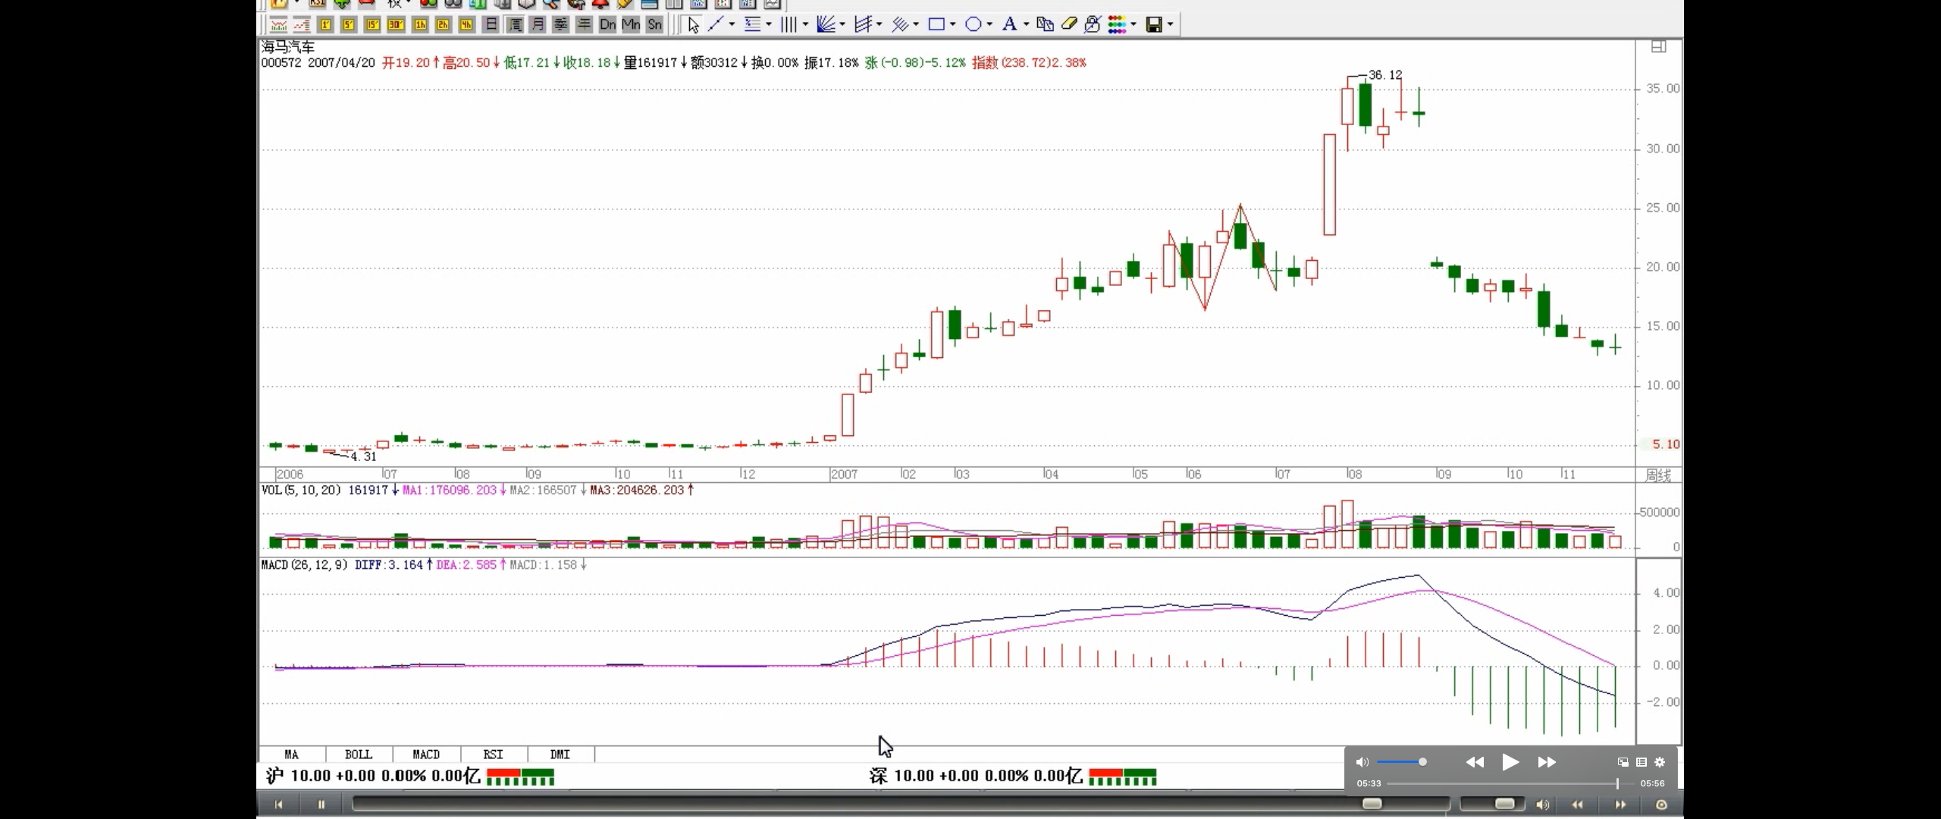Select the eraser tool
The width and height of the screenshot is (1941, 819).
point(1069,25)
